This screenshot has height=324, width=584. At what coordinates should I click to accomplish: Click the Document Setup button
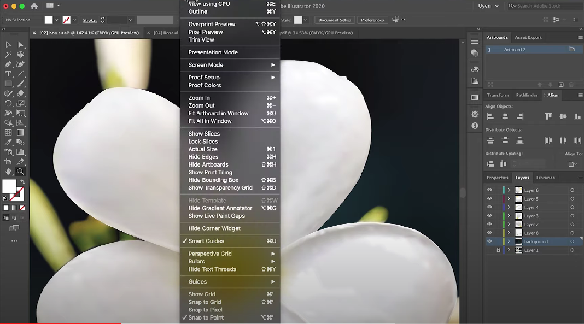coord(335,20)
